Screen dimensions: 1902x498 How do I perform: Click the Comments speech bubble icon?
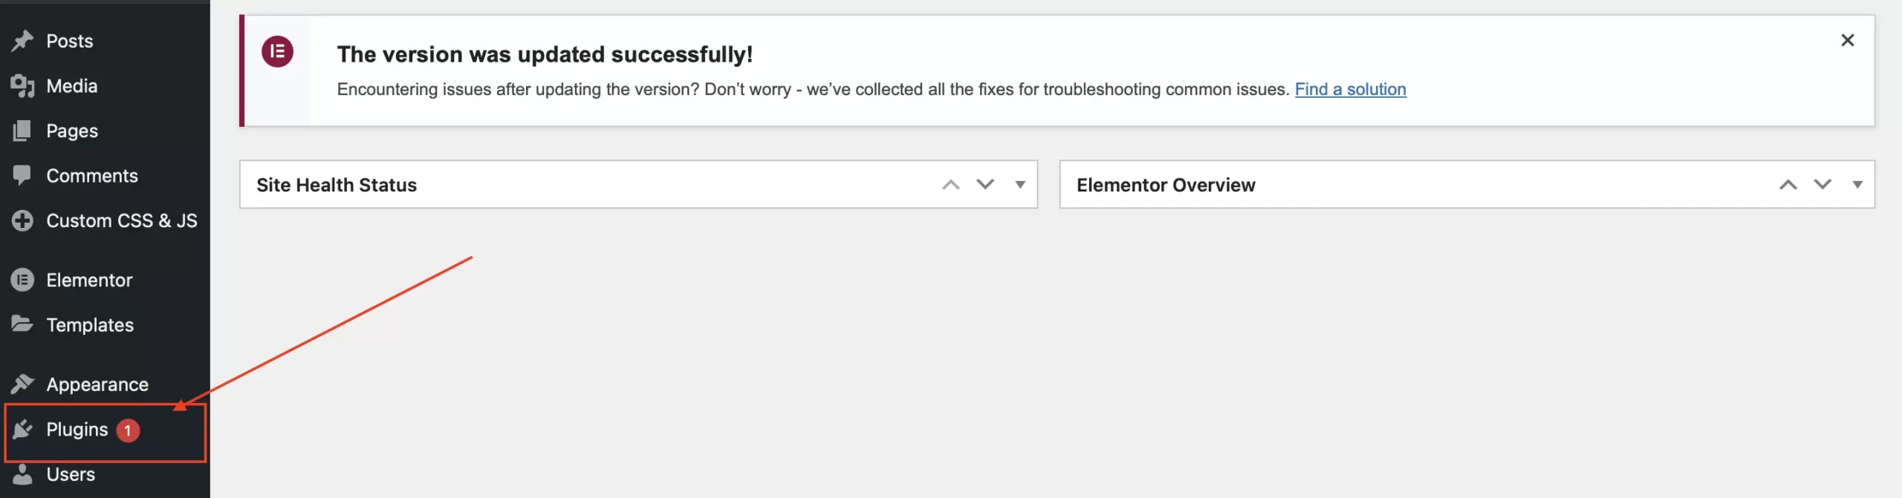point(23,175)
